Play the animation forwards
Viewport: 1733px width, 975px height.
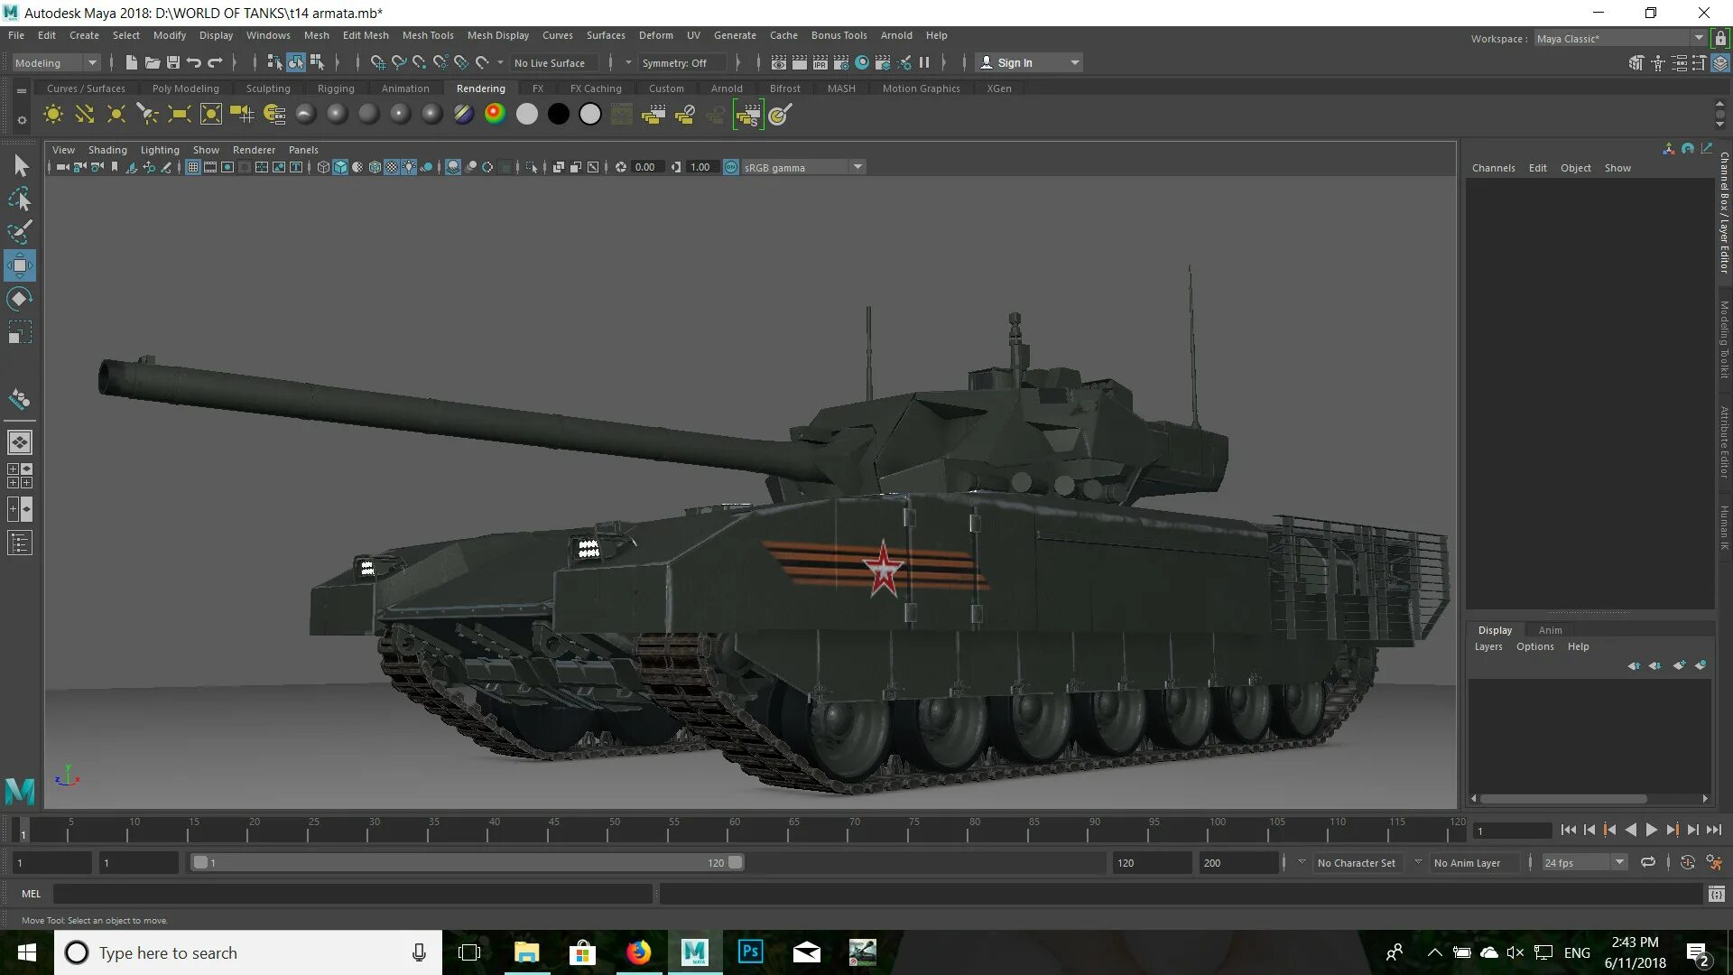coord(1651,830)
